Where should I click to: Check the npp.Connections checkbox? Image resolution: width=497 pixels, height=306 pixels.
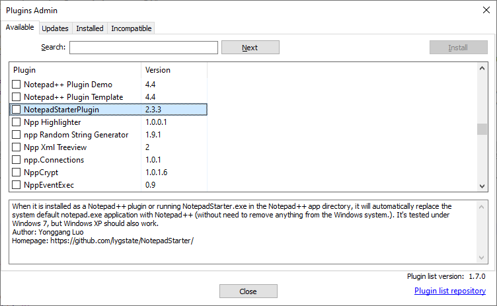16,160
